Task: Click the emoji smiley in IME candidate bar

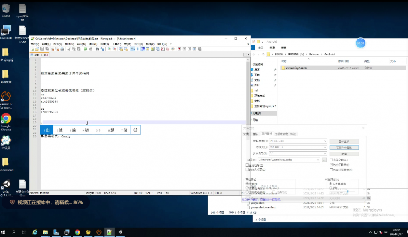Action: [x=135, y=130]
